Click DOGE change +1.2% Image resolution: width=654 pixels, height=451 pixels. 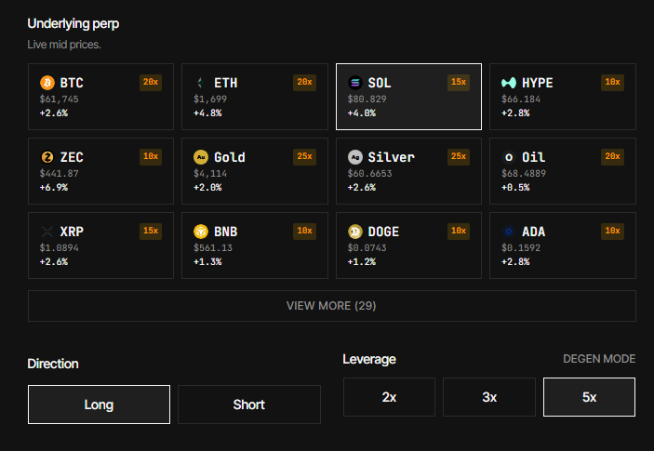point(362,261)
